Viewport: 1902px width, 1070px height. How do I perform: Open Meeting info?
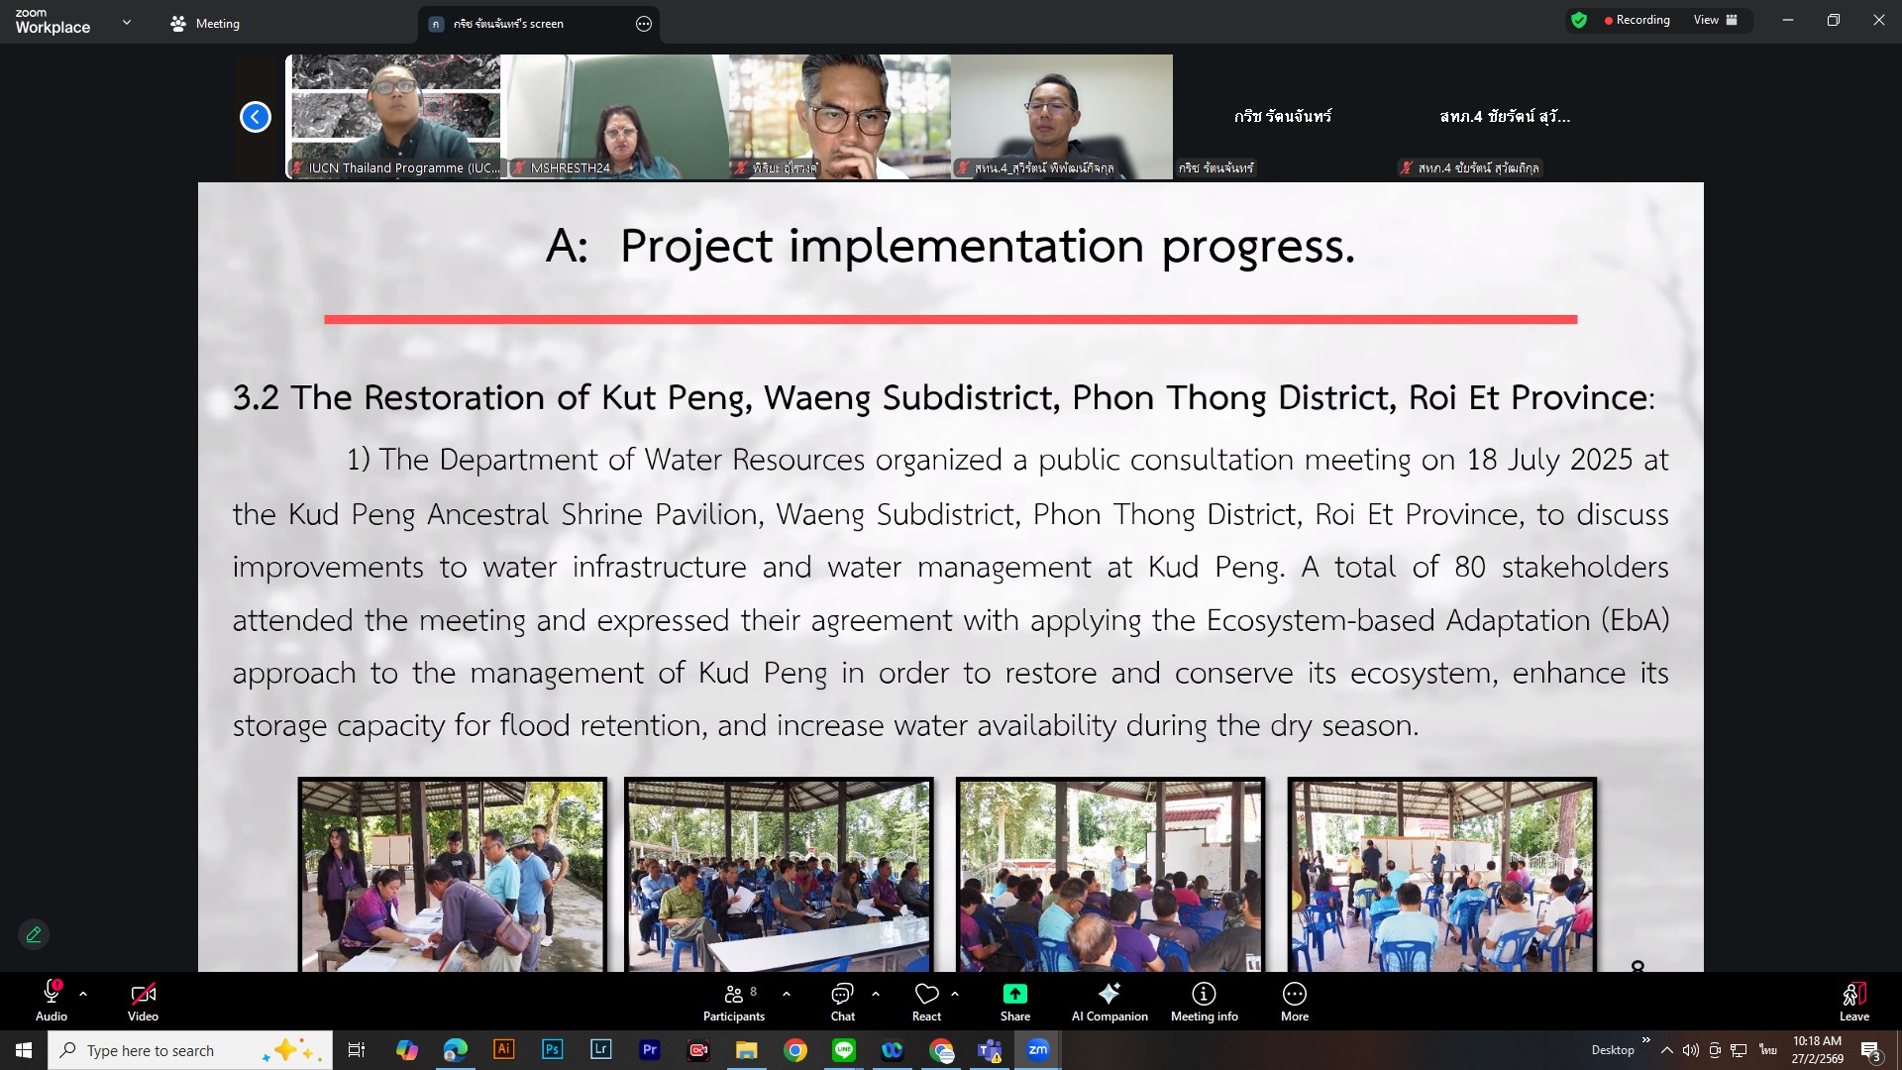pyautogui.click(x=1204, y=1001)
